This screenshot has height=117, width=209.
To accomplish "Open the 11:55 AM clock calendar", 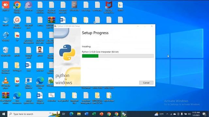I will point(196,114).
